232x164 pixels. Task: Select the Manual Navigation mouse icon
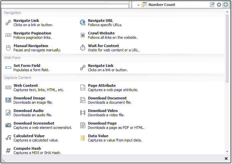tap(8, 48)
